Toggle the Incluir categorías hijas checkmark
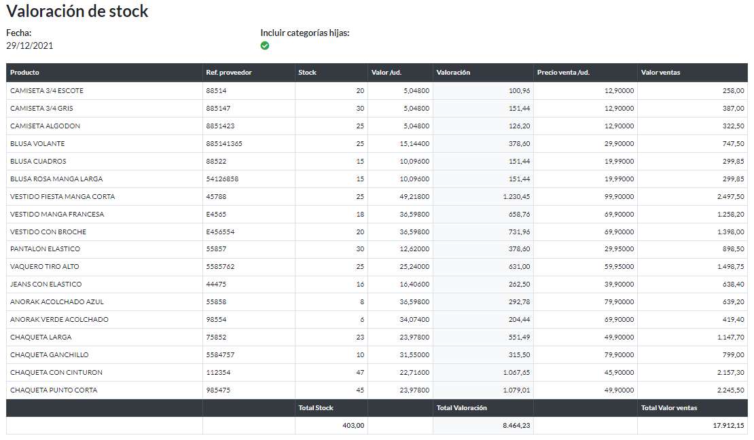 (x=265, y=45)
